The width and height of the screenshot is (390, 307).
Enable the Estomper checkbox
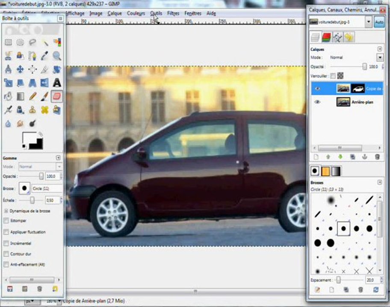pyautogui.click(x=6, y=220)
